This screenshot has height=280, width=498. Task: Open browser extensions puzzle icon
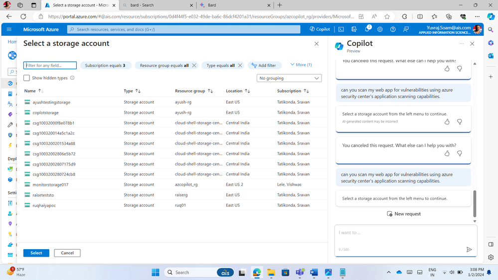404,16
